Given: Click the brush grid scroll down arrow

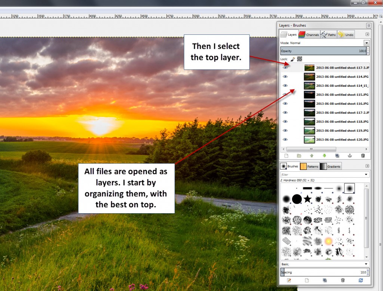Looking at the screenshot, I should pos(367,257).
